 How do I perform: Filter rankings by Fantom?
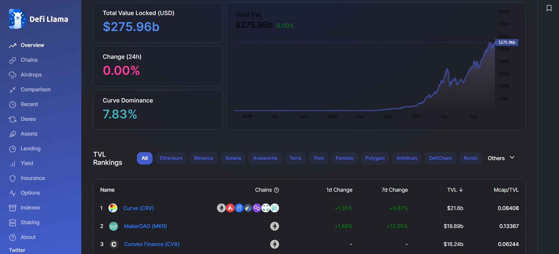pyautogui.click(x=344, y=158)
